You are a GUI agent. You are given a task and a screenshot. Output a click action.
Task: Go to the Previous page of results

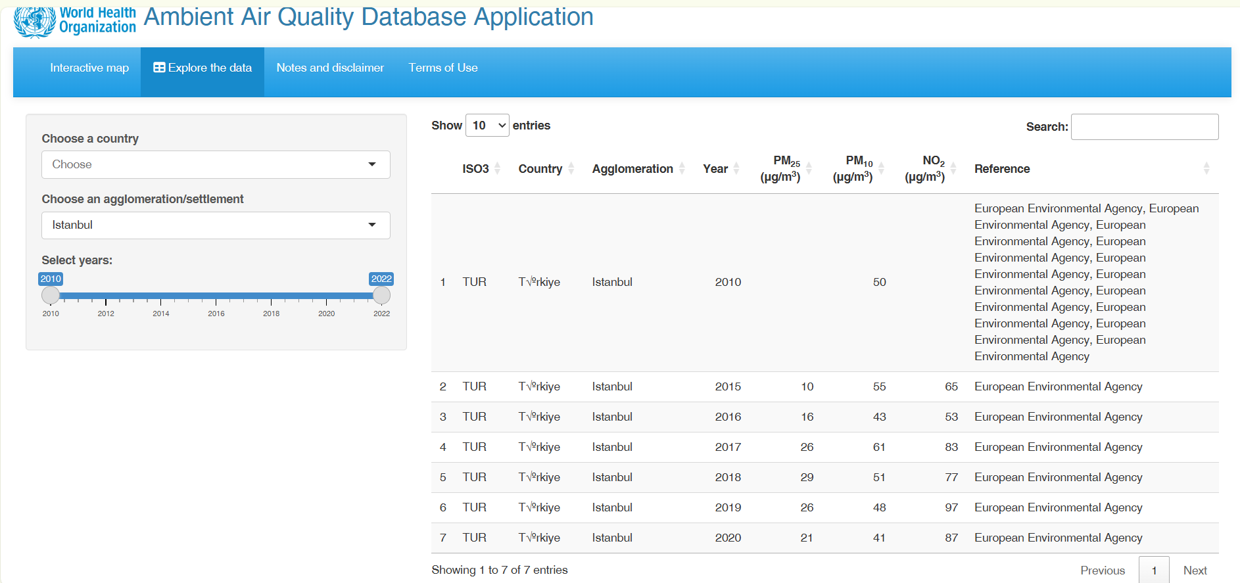[x=1103, y=570]
